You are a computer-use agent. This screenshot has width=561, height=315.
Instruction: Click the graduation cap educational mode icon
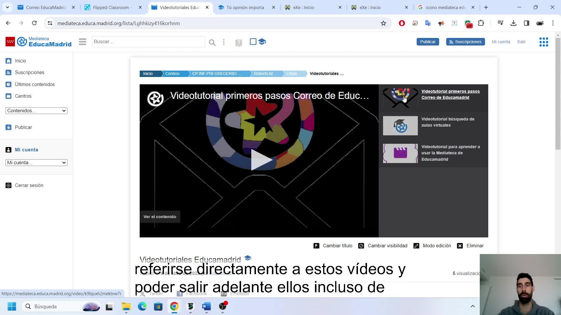[262, 42]
